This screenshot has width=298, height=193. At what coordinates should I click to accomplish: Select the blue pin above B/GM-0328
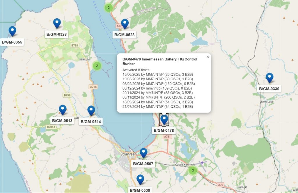pos(57,23)
